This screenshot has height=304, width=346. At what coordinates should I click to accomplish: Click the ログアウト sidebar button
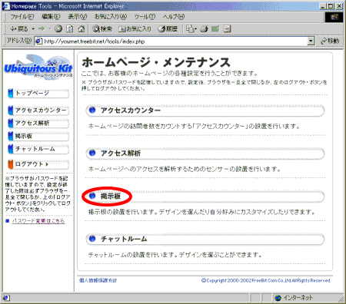[x=38, y=164]
